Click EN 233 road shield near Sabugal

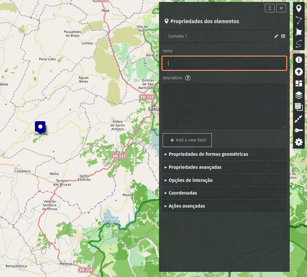pos(147,97)
